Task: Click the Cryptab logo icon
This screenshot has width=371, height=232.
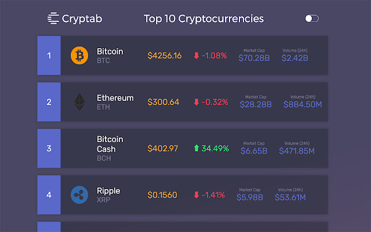Action: (53, 19)
